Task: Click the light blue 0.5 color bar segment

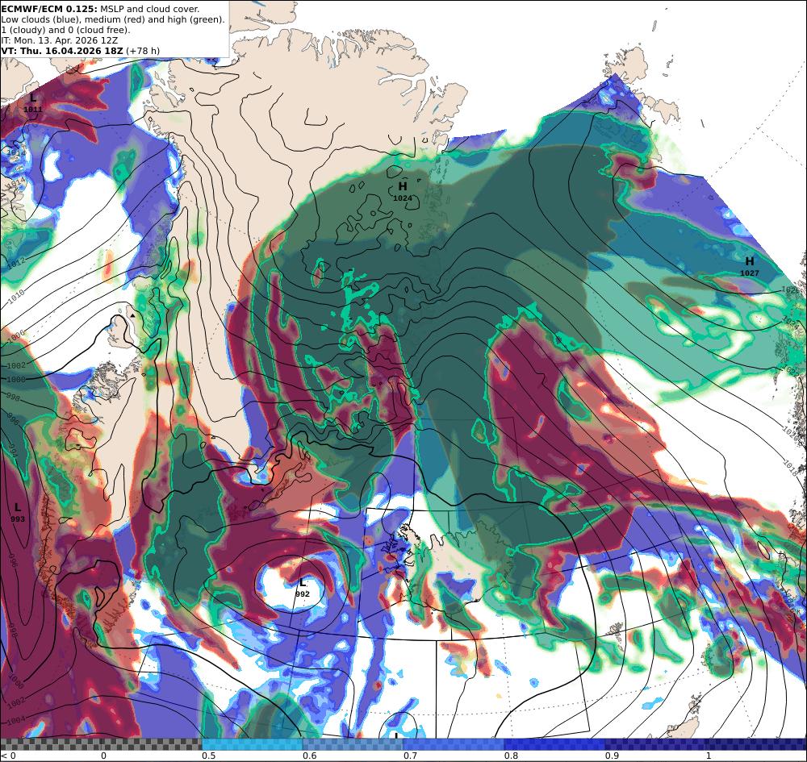Action: click(252, 744)
